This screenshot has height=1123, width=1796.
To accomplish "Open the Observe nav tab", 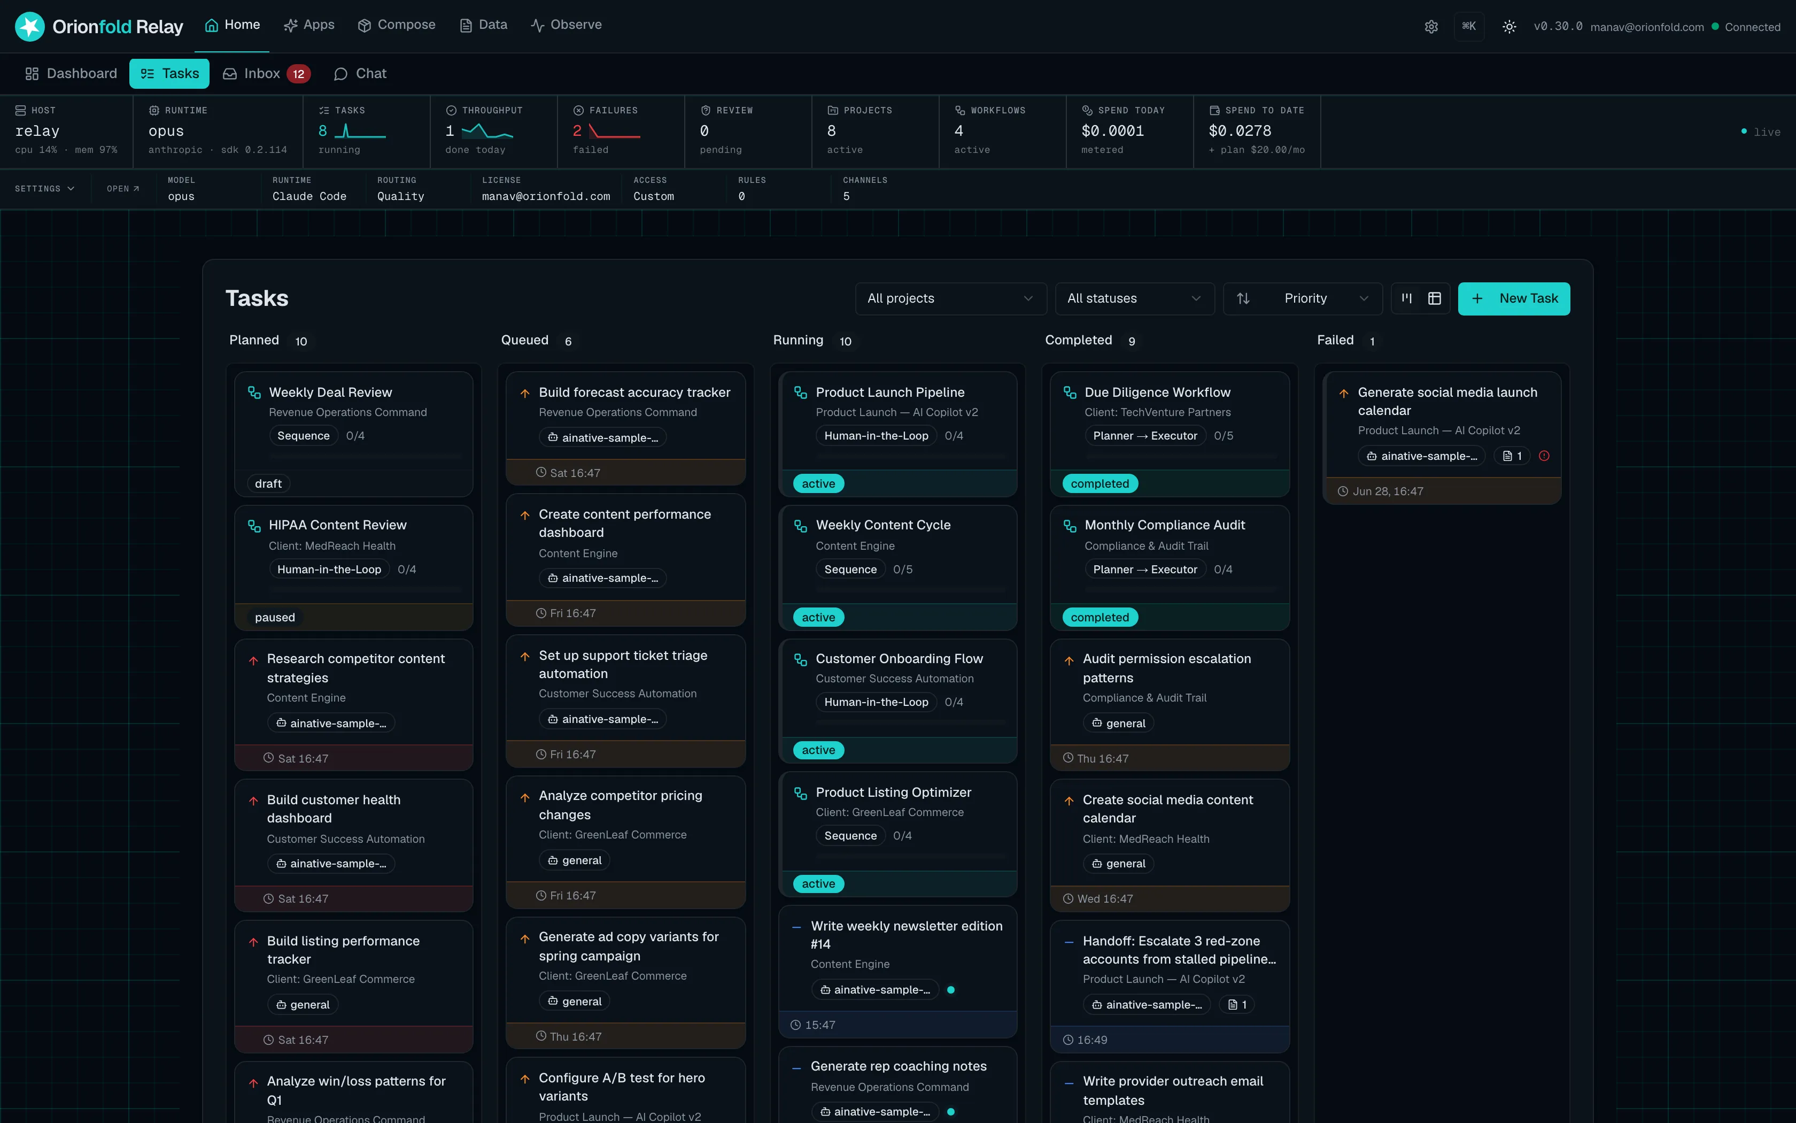I will (566, 25).
